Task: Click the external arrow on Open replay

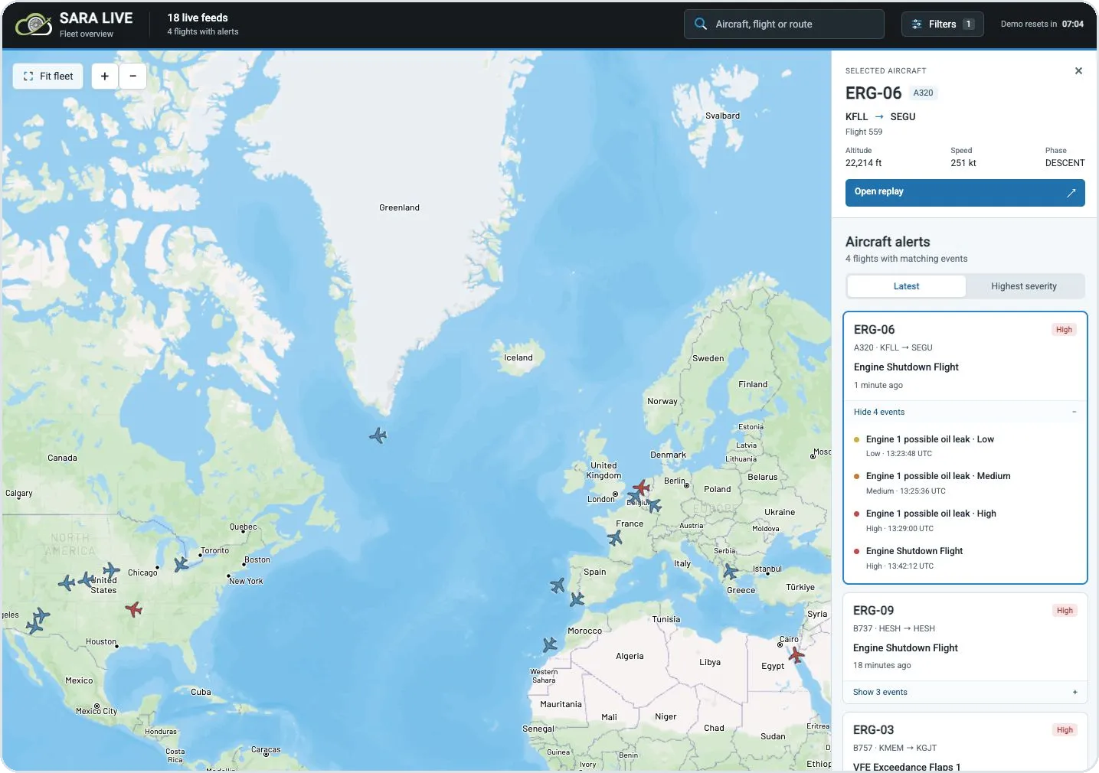Action: coord(1071,193)
